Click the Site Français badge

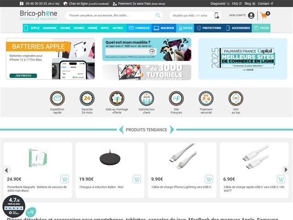pos(176,99)
